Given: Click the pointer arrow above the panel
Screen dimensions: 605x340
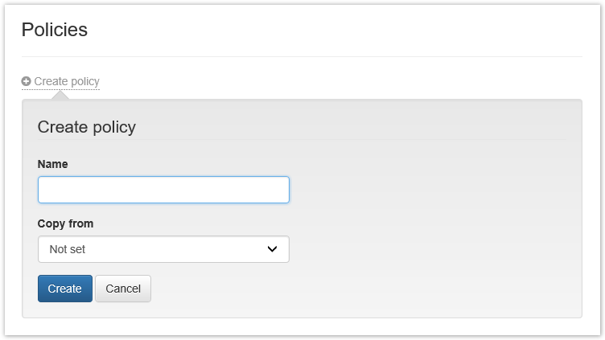Looking at the screenshot, I should [x=60, y=95].
